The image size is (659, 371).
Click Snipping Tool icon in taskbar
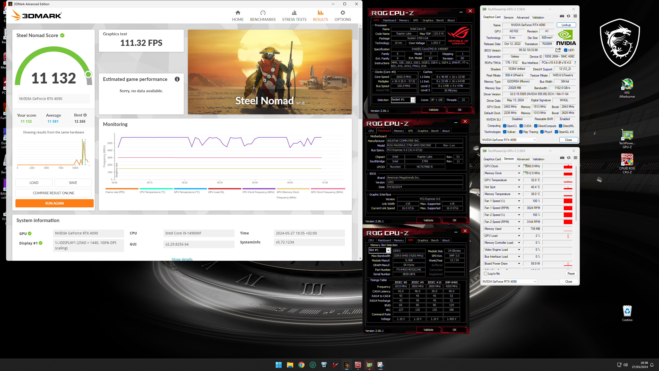point(381,365)
